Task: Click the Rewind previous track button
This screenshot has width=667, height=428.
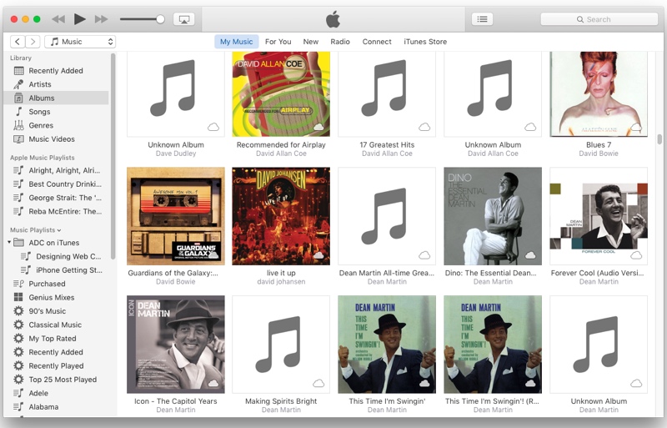Action: 58,18
